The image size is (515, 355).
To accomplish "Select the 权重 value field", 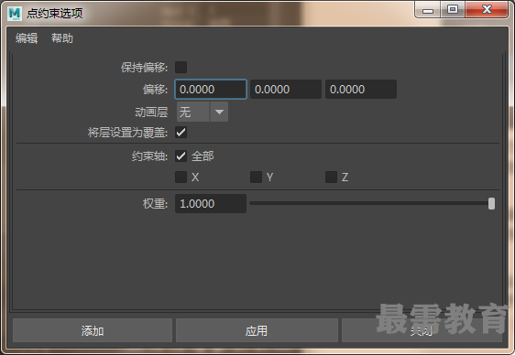I will coord(211,203).
